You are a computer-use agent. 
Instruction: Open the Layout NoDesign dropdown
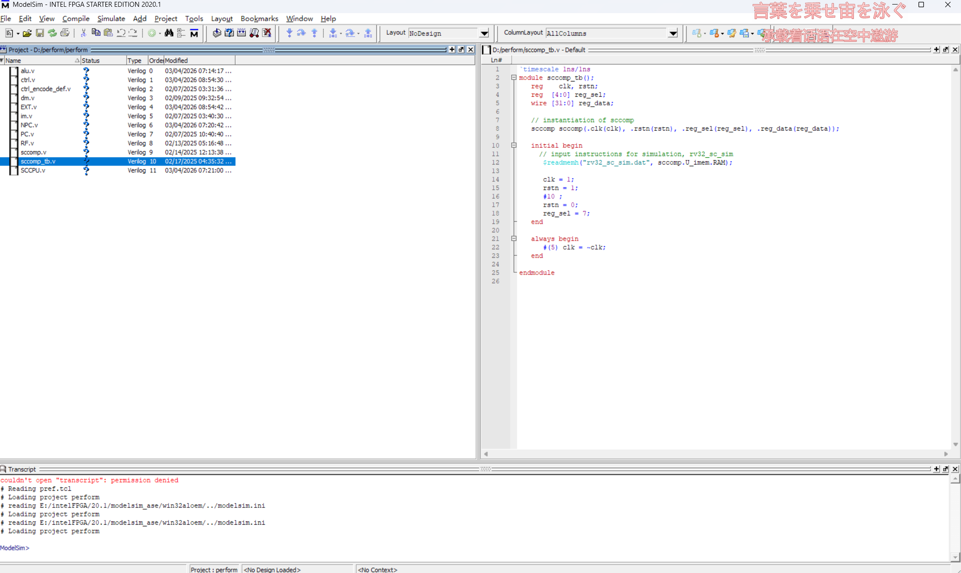484,33
